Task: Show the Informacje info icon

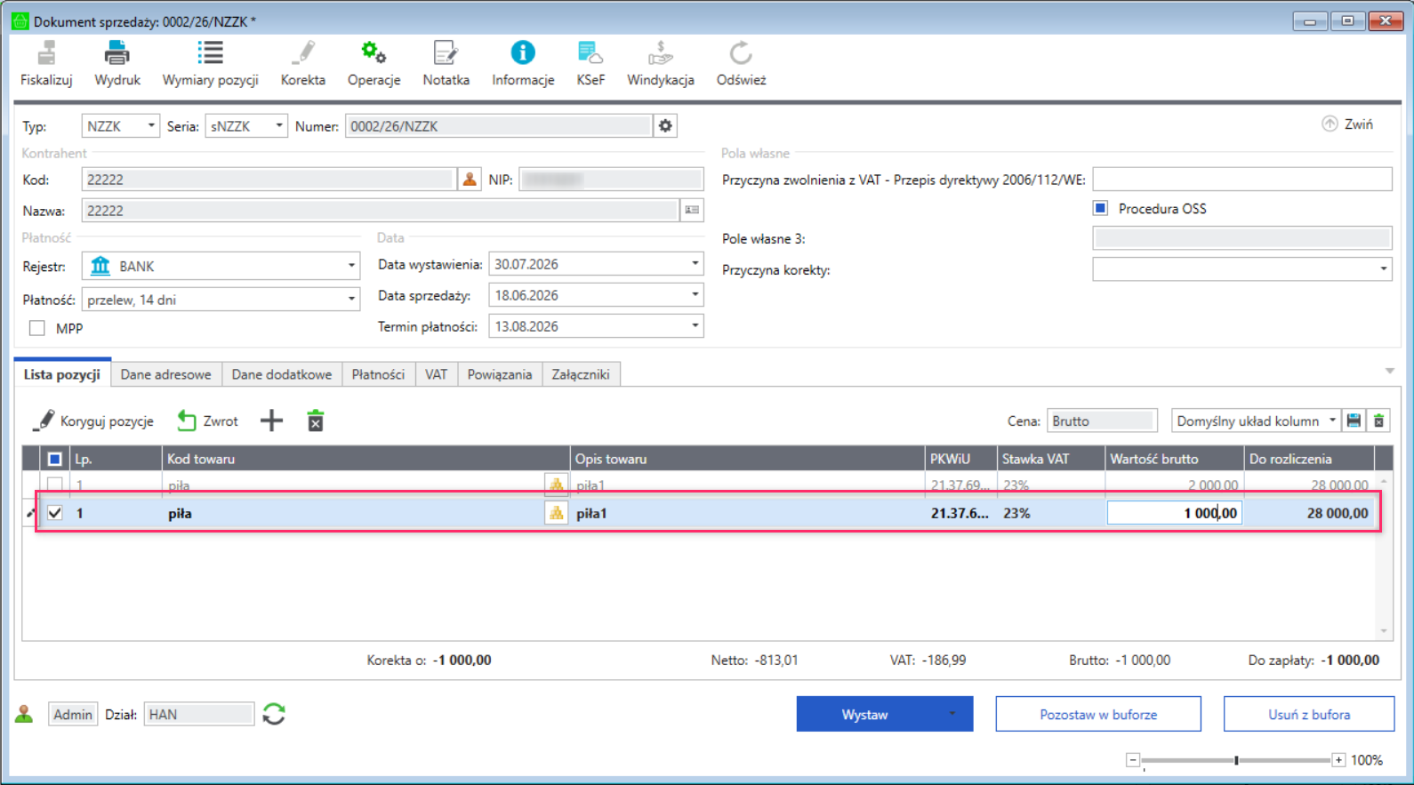Action: (x=523, y=53)
